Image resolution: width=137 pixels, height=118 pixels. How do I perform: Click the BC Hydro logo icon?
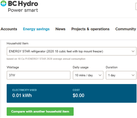pos(3,3)
